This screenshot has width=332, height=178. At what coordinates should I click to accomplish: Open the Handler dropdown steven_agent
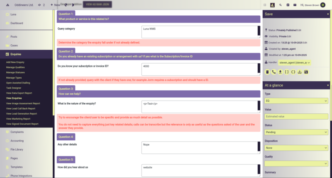tap(295, 63)
